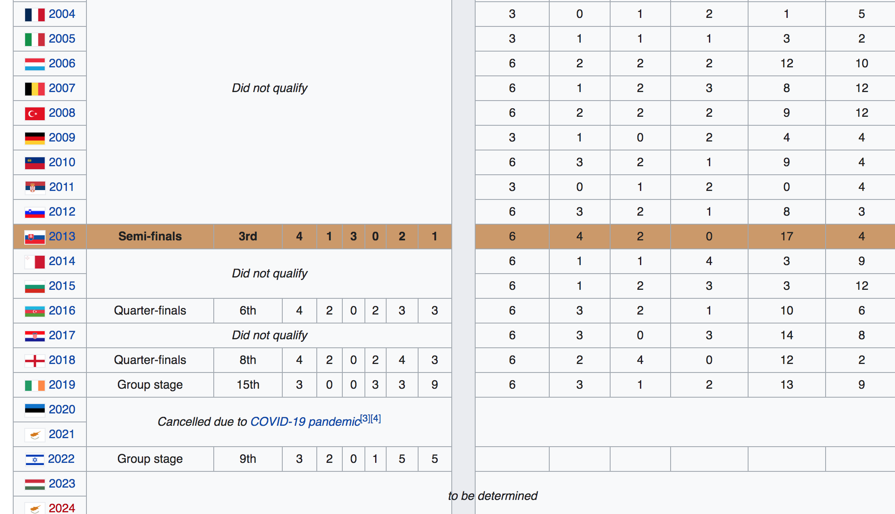Viewport: 895px width, 514px height.
Task: Open reference footnote [4]
Action: [x=376, y=419]
